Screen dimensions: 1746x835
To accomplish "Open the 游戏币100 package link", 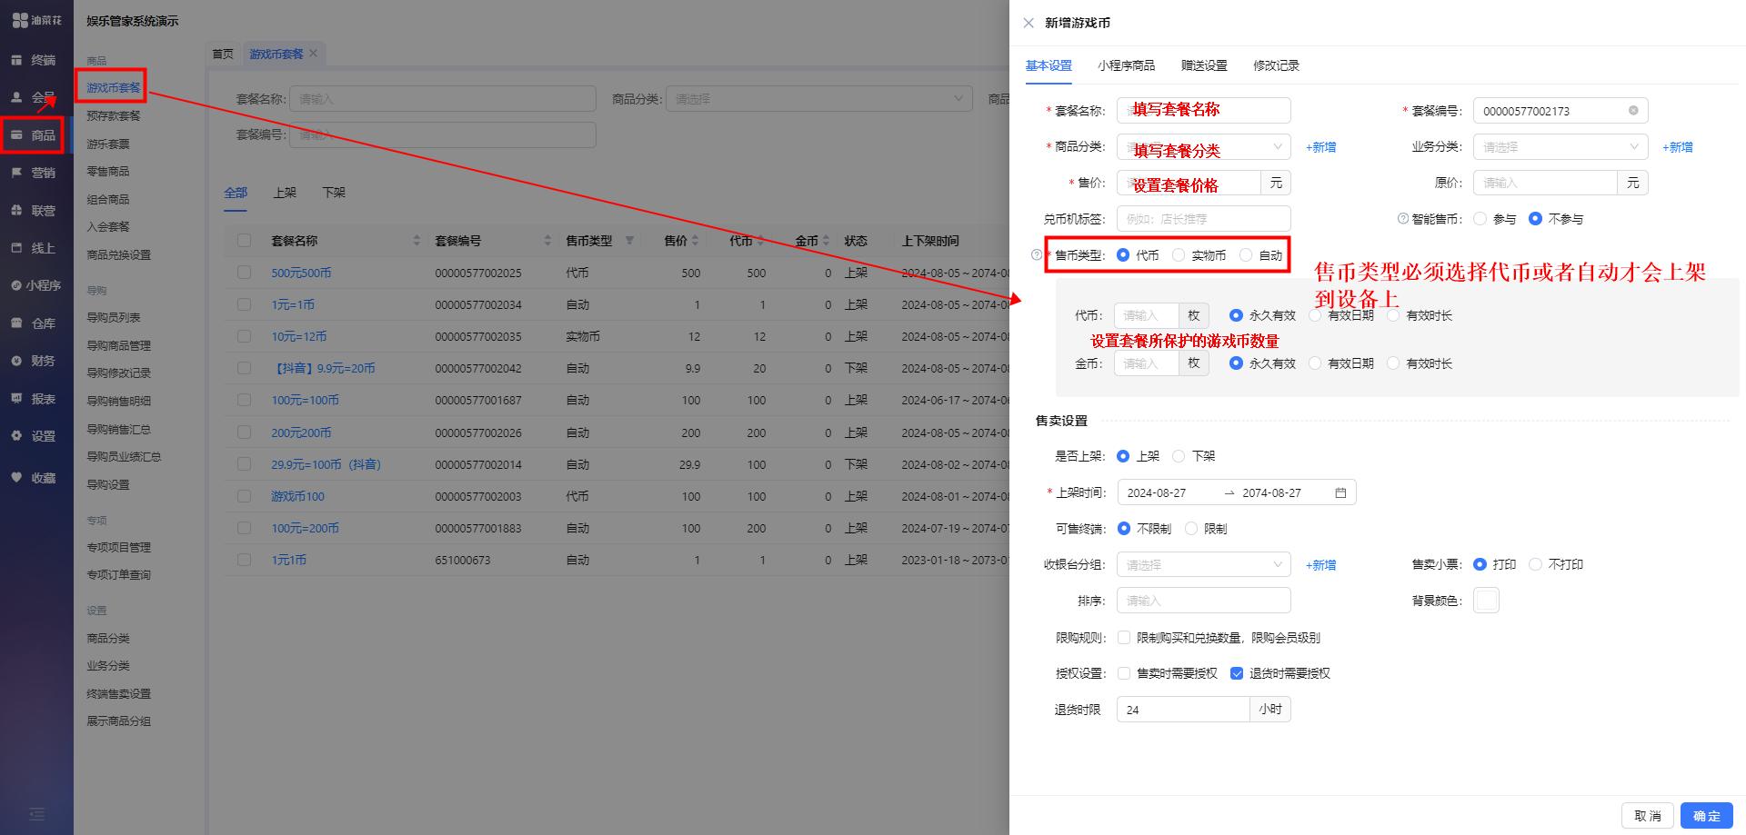I will pyautogui.click(x=297, y=496).
